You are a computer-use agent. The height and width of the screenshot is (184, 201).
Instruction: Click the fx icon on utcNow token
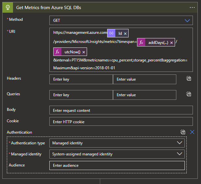pyautogui.click(x=57, y=52)
